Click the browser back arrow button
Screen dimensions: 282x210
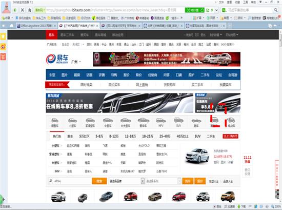[15, 10]
